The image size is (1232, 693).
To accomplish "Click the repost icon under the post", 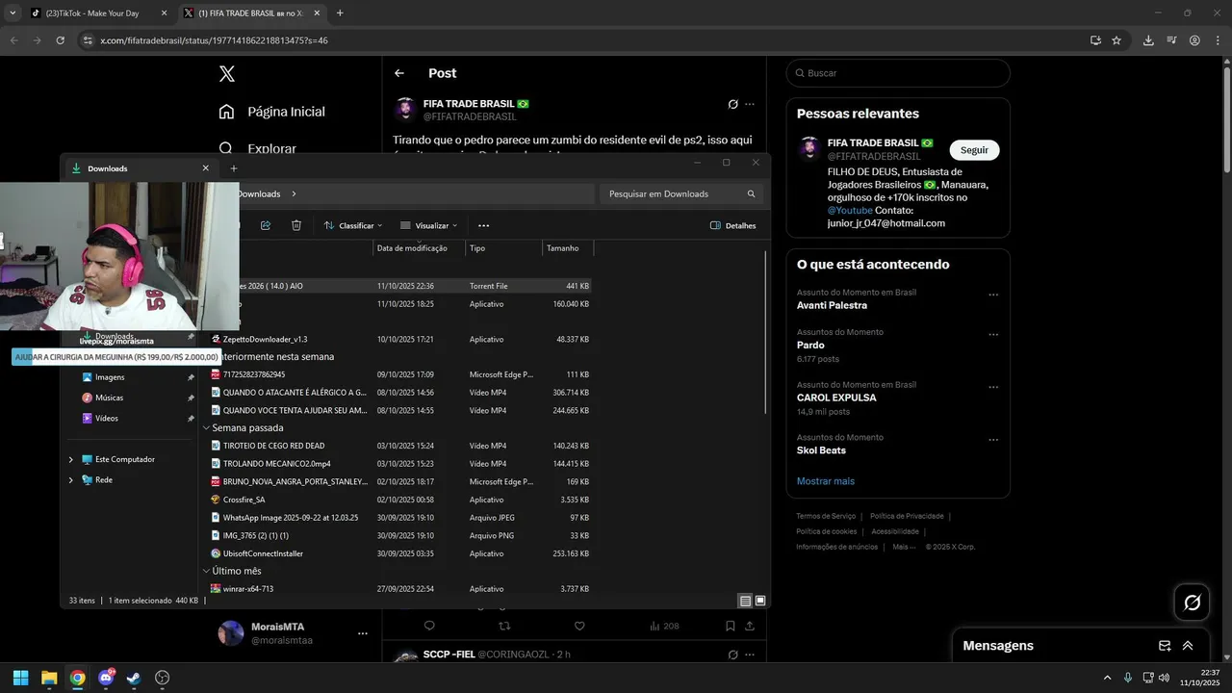I will 504,626.
